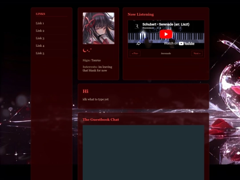240x180 pixels.
Task: Select the 'Interests' profile text
Action: pos(97,68)
